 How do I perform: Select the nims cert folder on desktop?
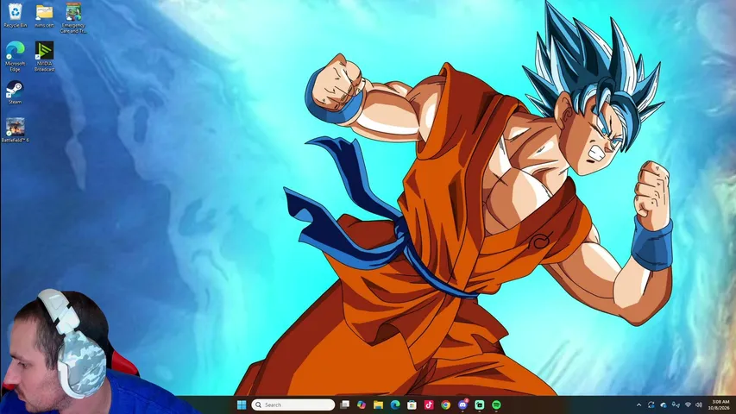click(x=45, y=16)
